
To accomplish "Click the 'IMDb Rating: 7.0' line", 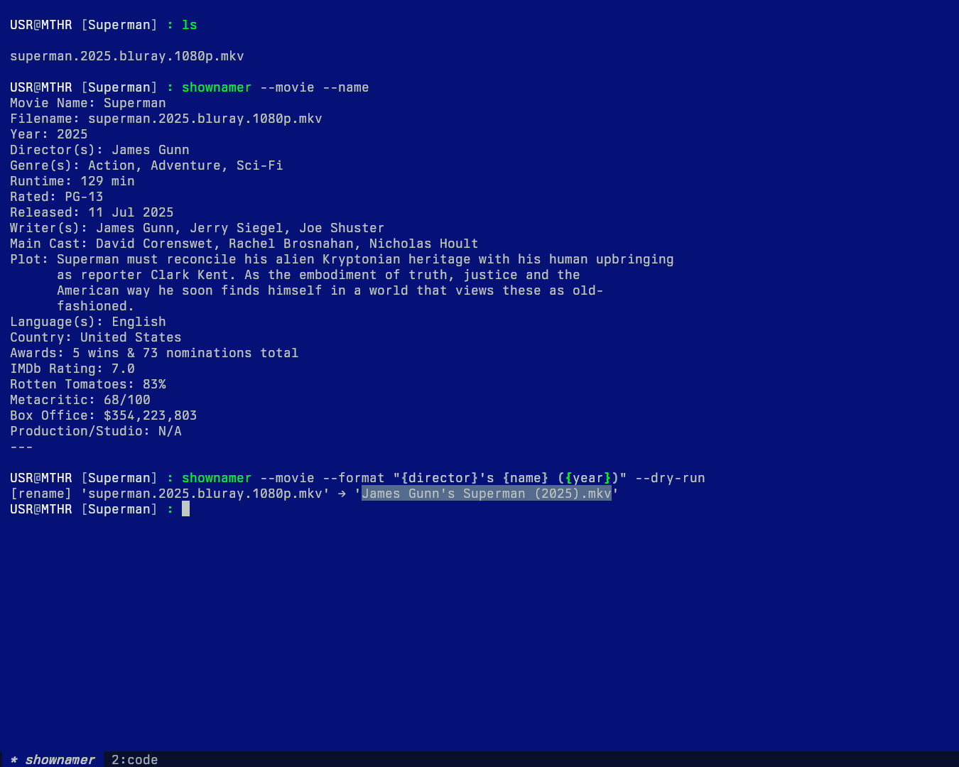I will click(x=72, y=369).
